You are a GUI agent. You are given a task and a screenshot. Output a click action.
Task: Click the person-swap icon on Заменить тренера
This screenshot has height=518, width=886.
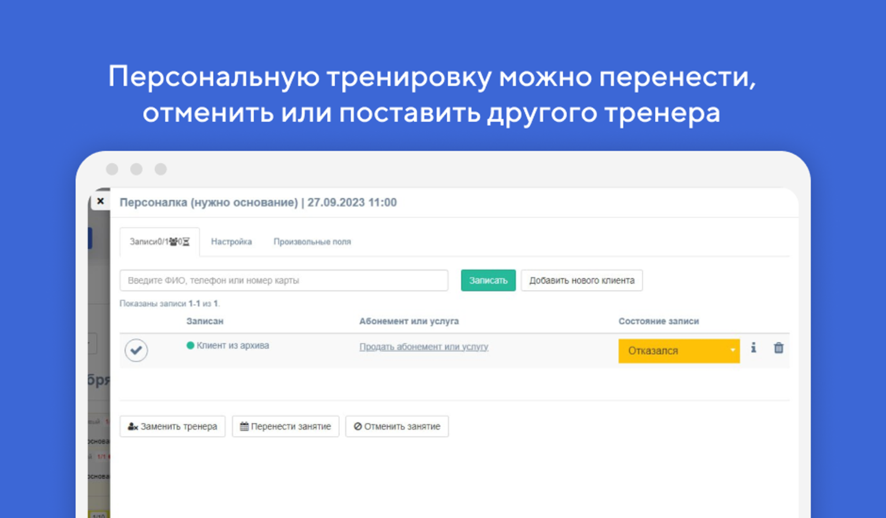pyautogui.click(x=133, y=426)
